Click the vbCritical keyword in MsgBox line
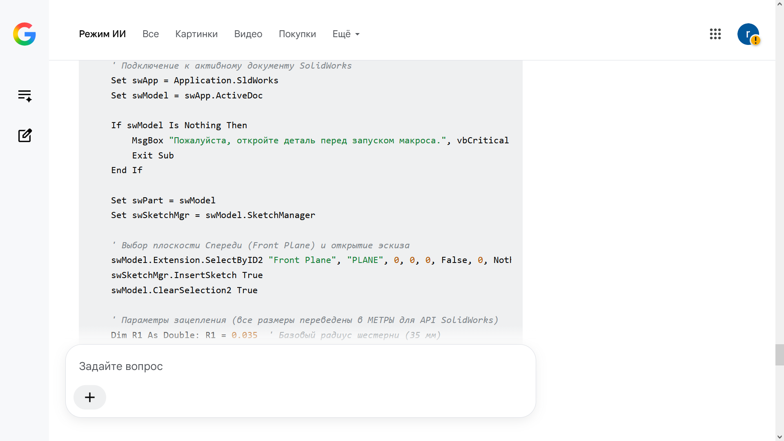This screenshot has width=784, height=441. [483, 140]
